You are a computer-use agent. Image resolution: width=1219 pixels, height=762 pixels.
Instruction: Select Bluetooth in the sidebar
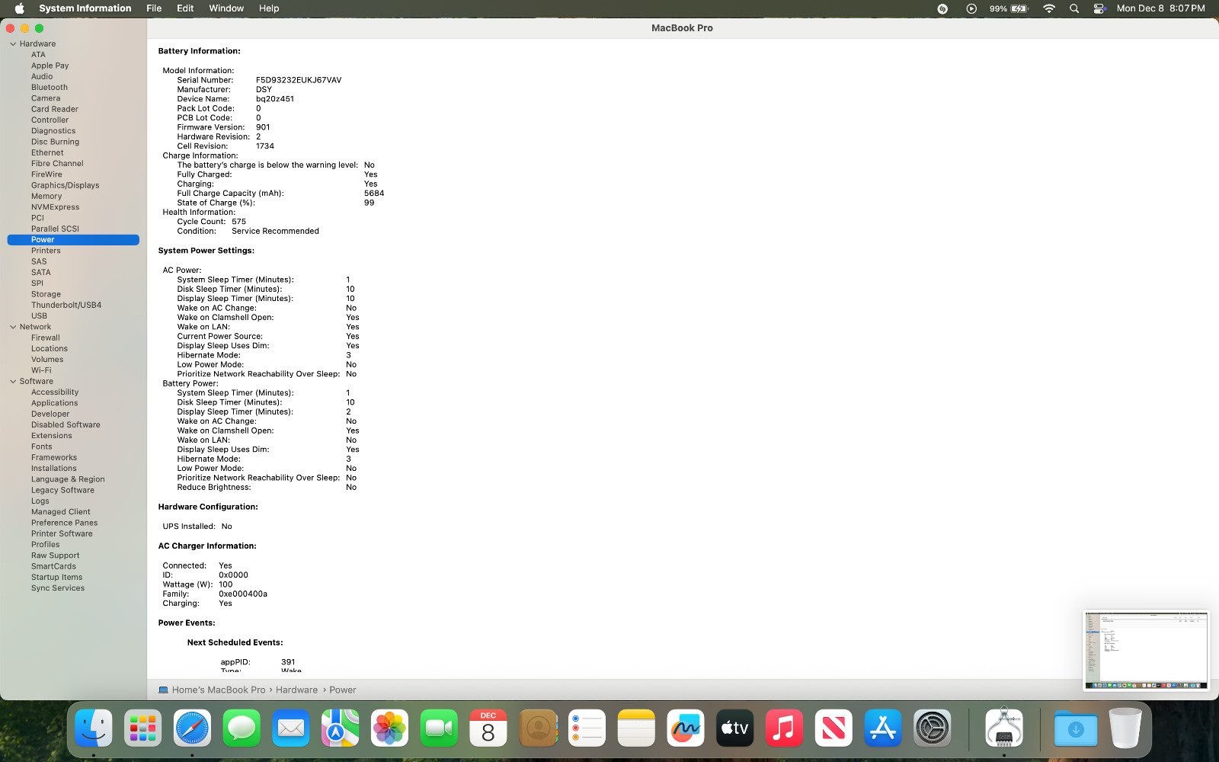(x=50, y=88)
